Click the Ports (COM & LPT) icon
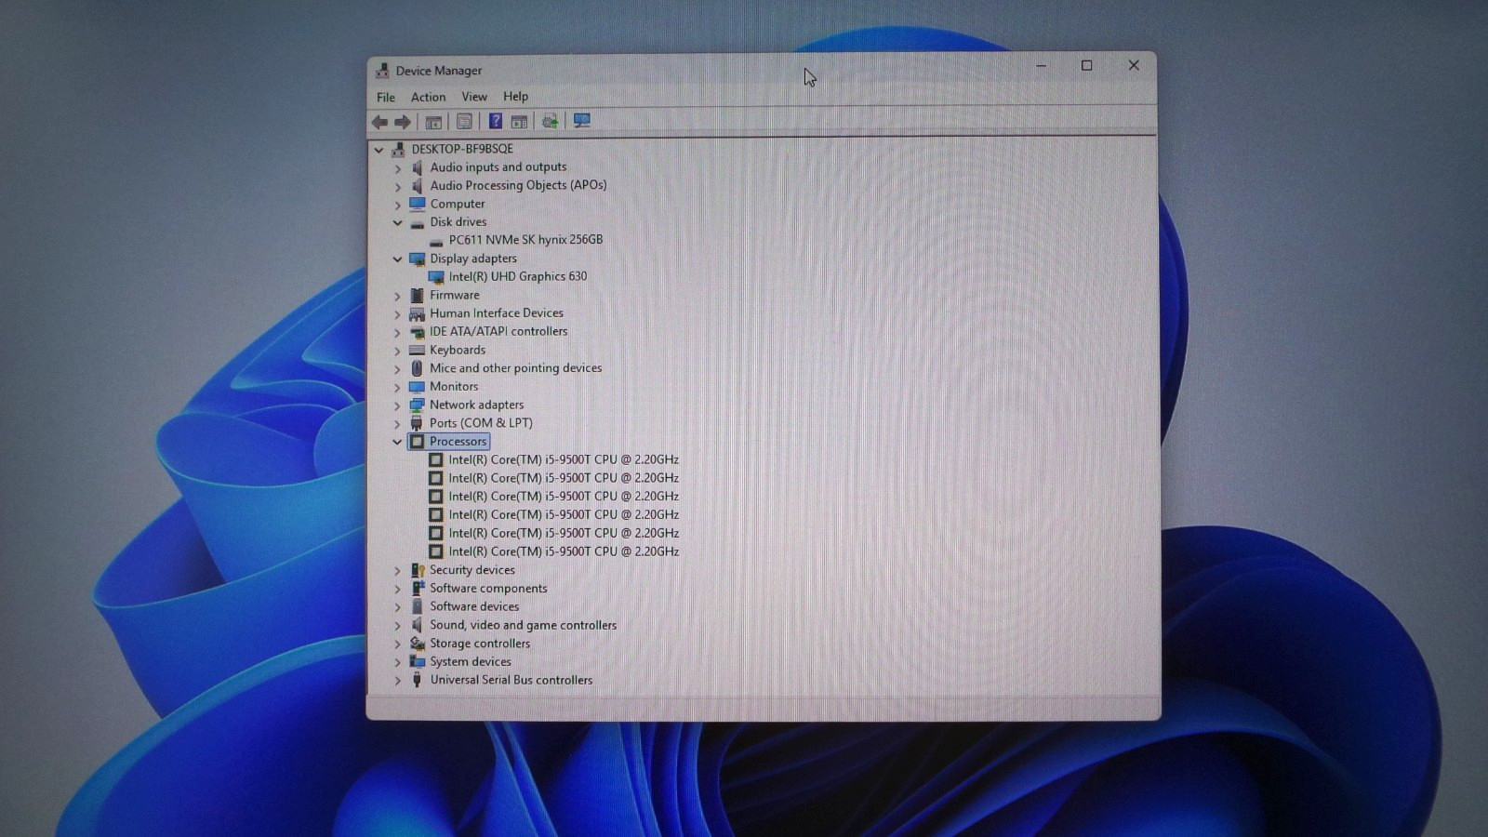 click(x=417, y=423)
